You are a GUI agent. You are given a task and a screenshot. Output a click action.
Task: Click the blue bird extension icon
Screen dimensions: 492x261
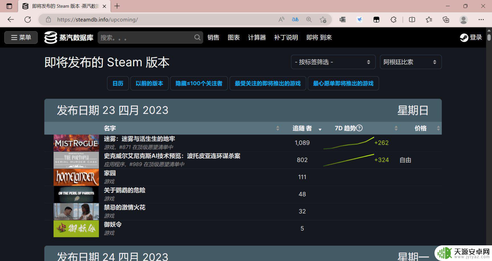(x=360, y=20)
